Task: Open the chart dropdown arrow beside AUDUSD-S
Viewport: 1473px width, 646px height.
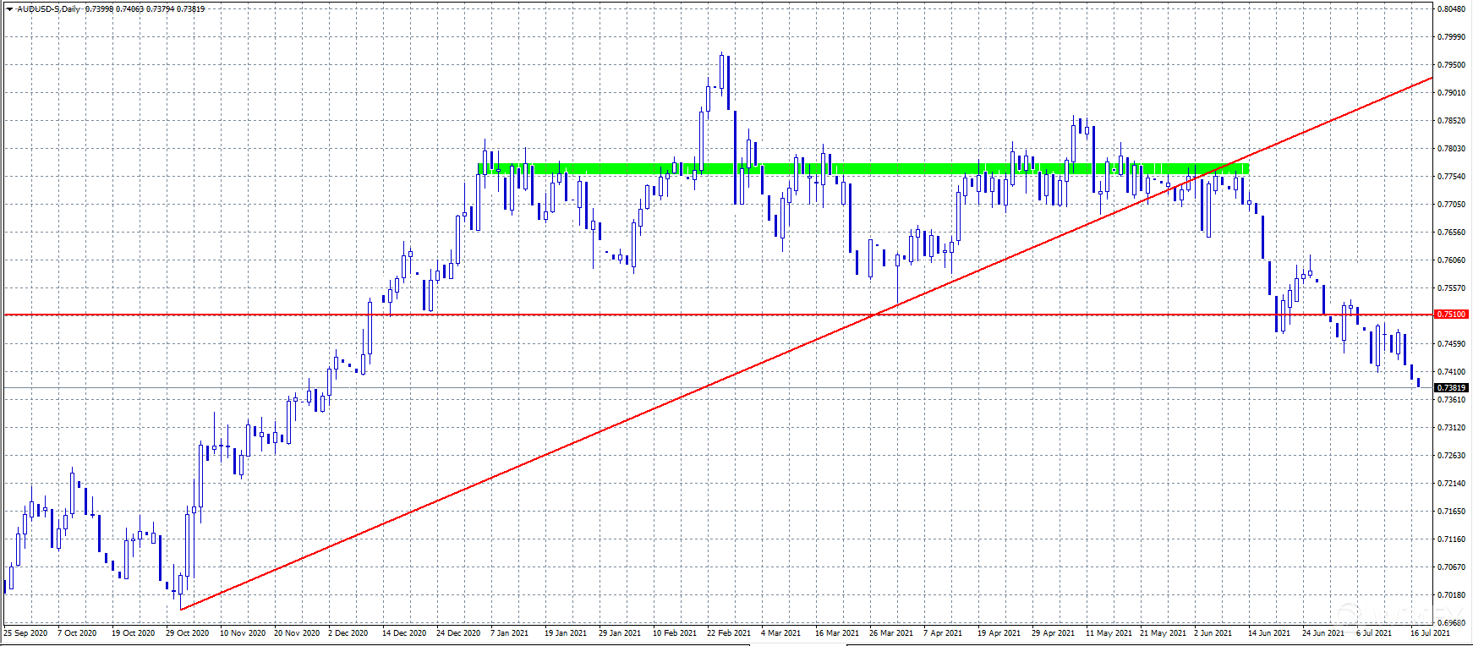Action: click(9, 9)
